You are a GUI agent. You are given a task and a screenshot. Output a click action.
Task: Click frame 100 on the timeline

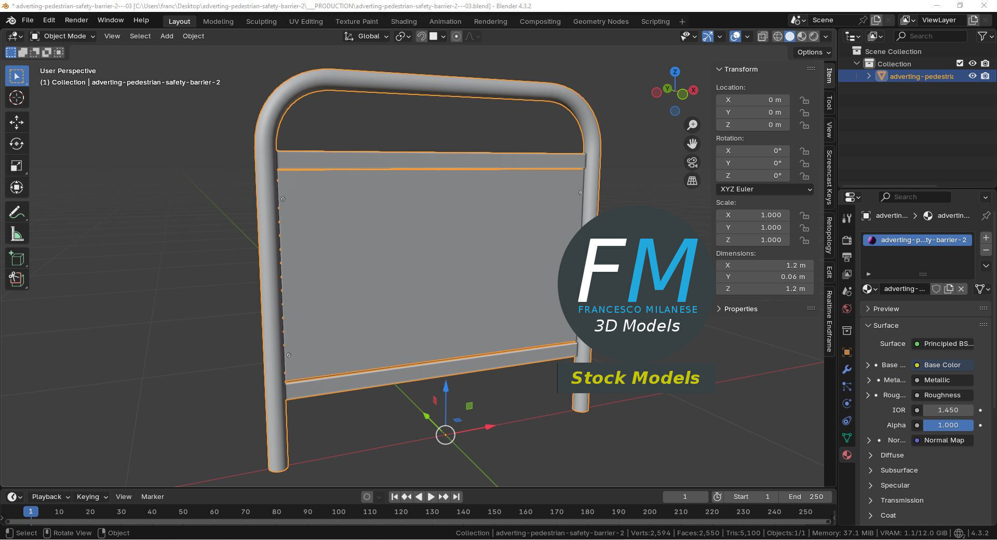339,512
